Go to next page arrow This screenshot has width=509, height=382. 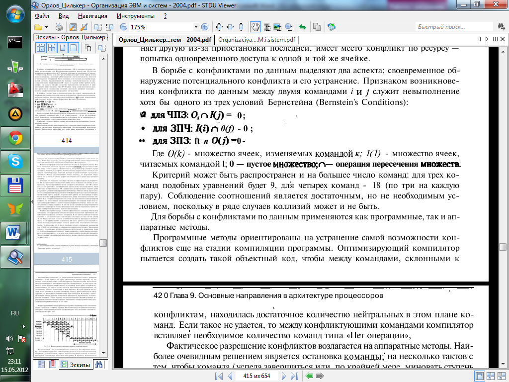click(284, 376)
